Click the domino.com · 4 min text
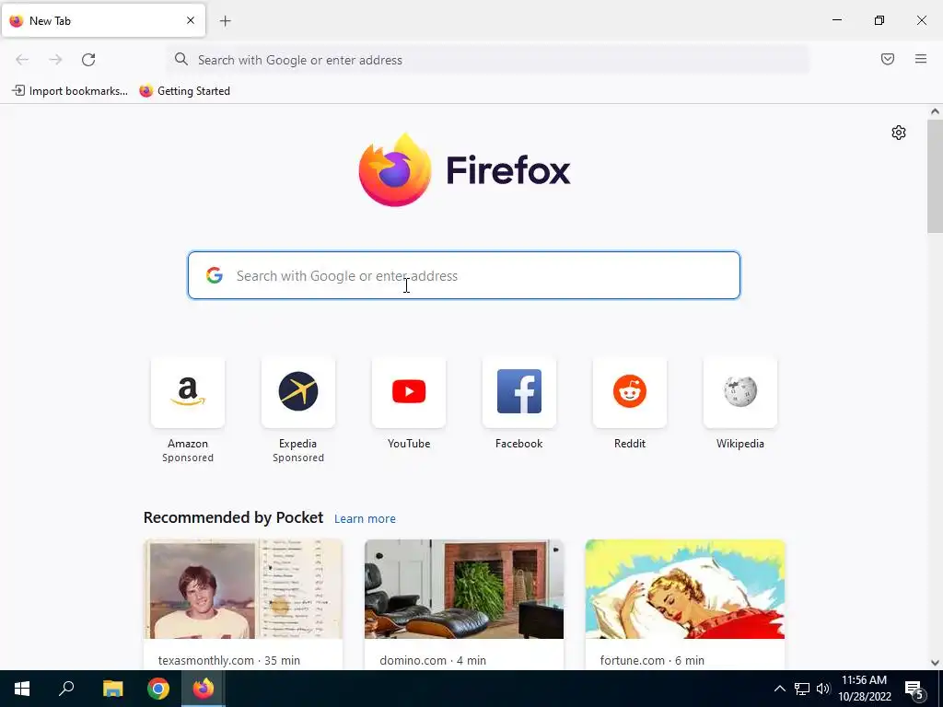This screenshot has height=707, width=943. [433, 660]
